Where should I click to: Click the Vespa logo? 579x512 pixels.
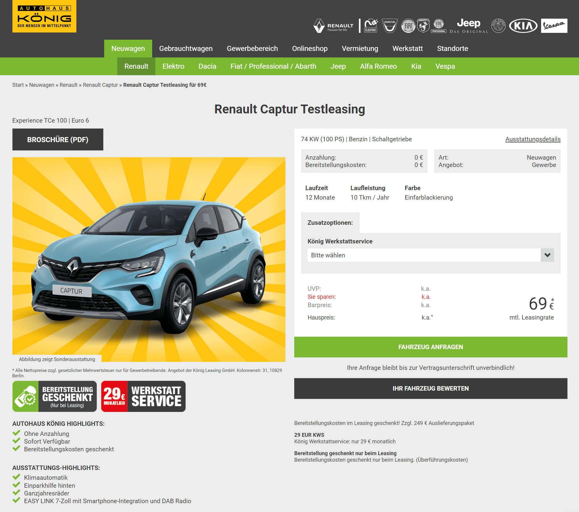pyautogui.click(x=554, y=26)
